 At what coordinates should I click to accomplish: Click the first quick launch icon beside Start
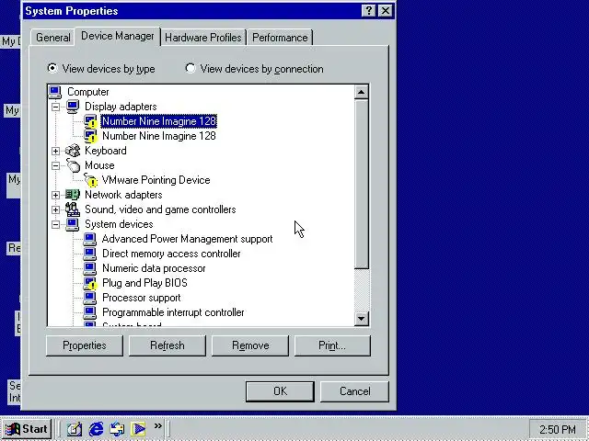[x=75, y=429]
